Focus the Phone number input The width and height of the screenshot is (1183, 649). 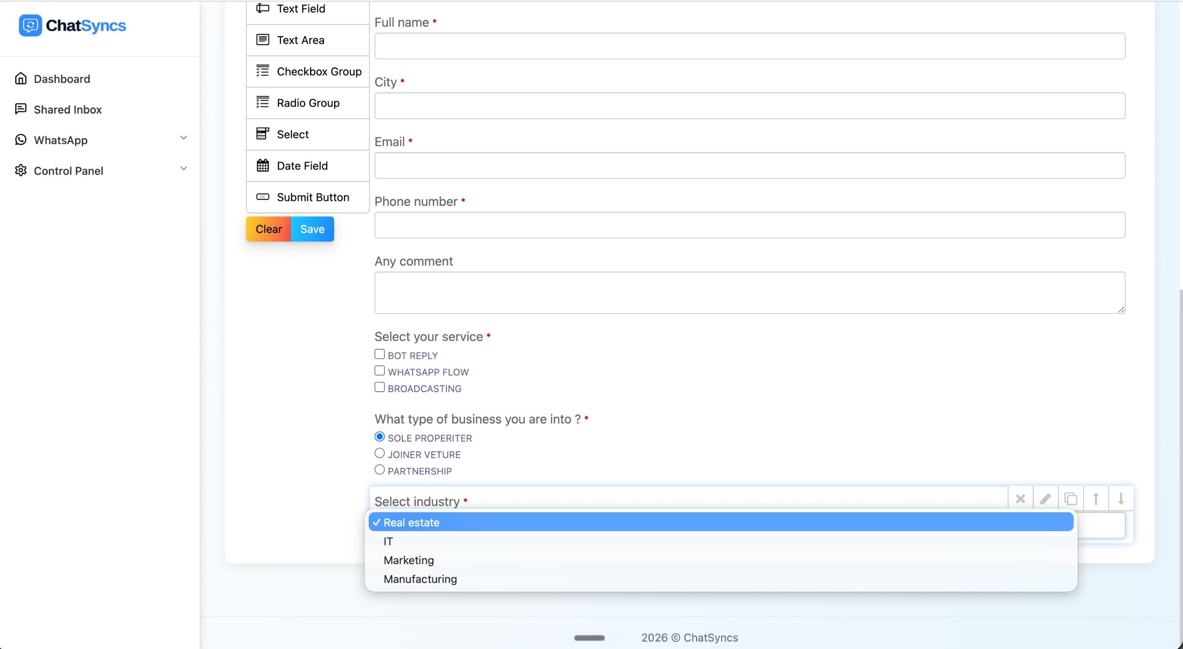750,225
